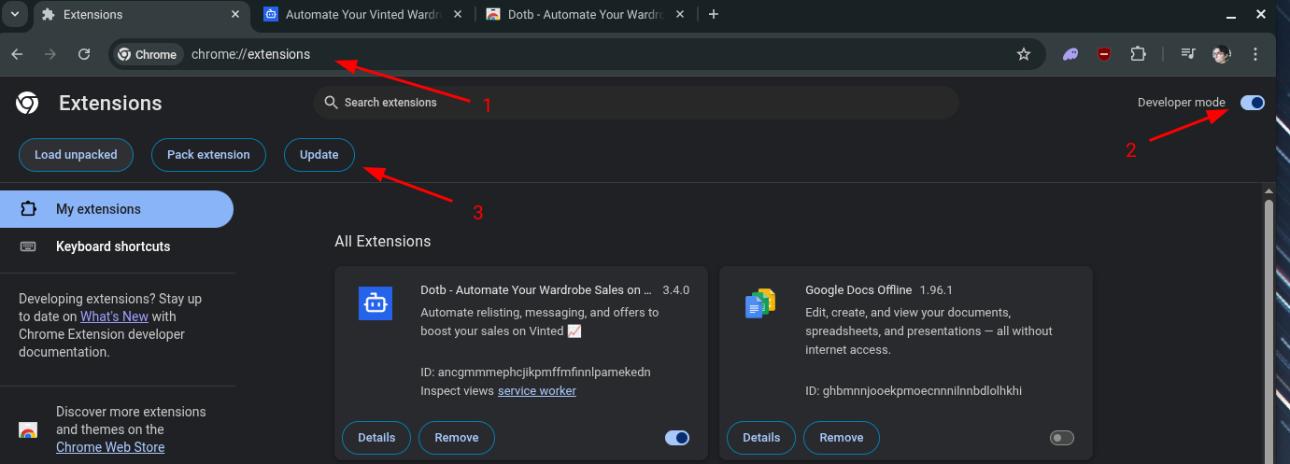Click the purple ghost extension icon

[1070, 54]
